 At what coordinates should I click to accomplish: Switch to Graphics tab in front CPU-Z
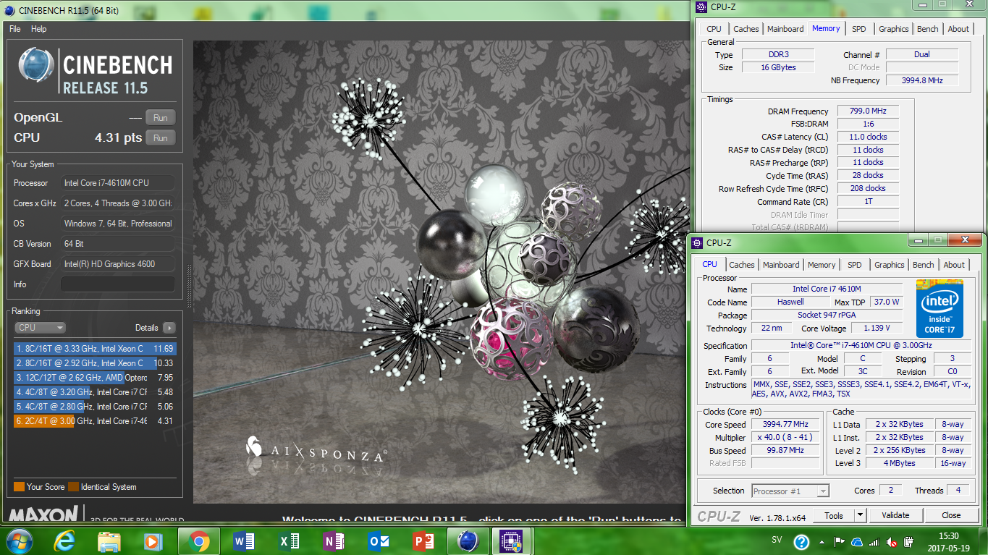pyautogui.click(x=890, y=265)
